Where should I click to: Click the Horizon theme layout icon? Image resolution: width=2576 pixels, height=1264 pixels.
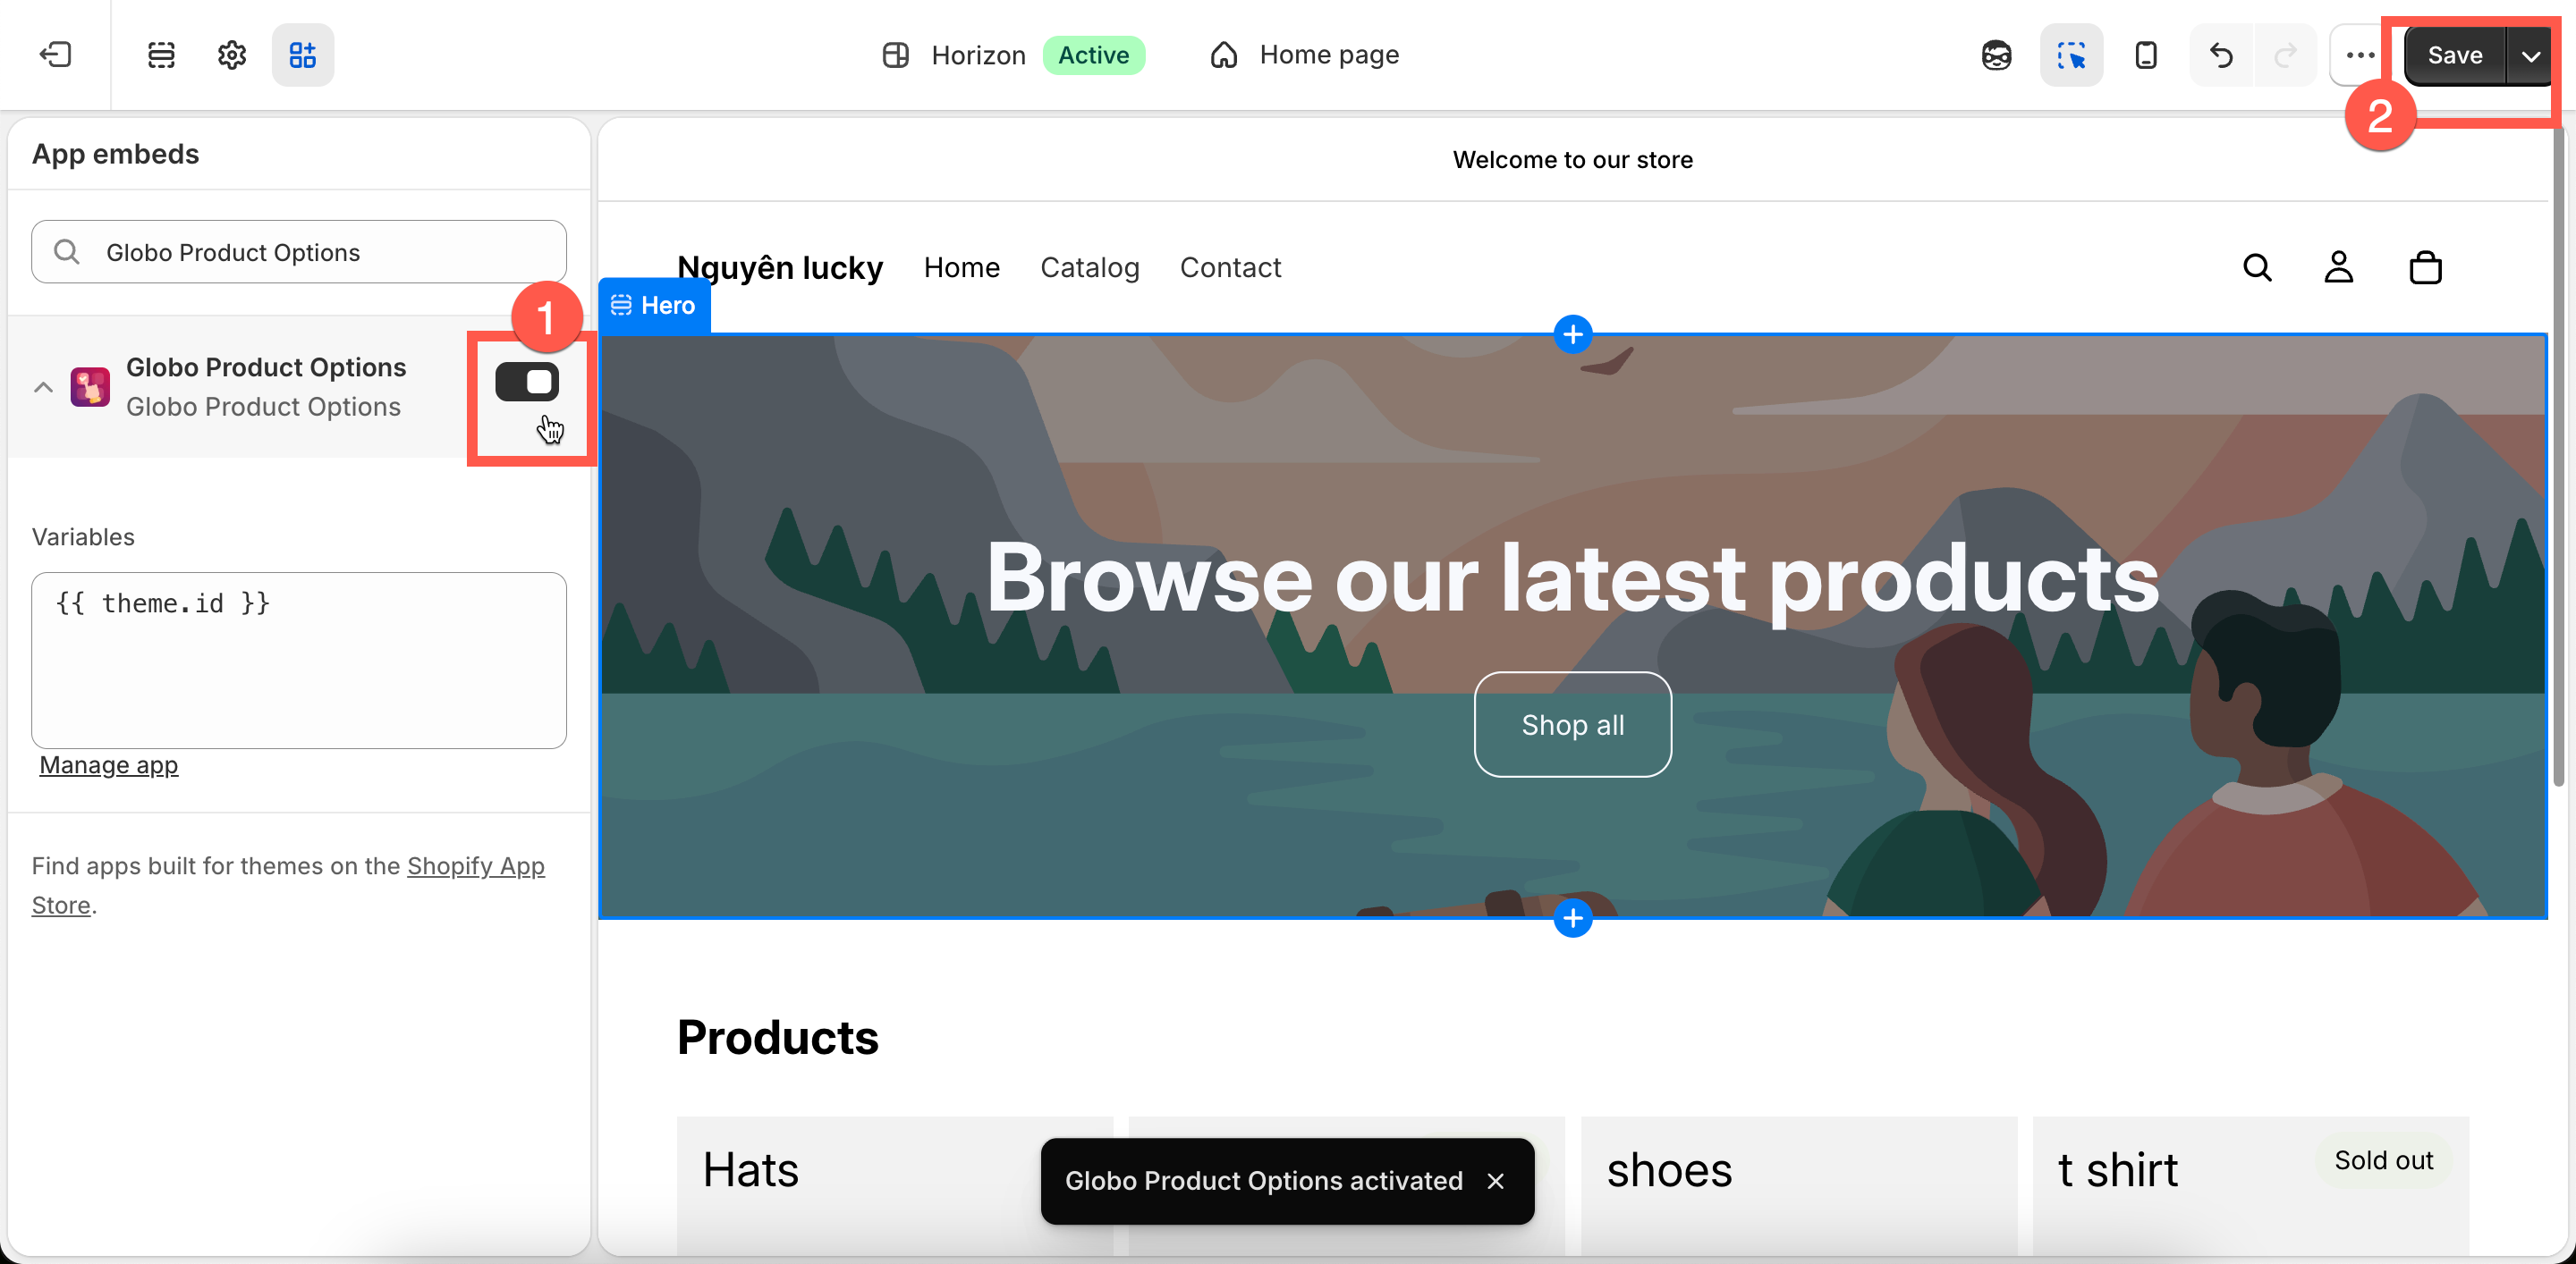pos(895,54)
